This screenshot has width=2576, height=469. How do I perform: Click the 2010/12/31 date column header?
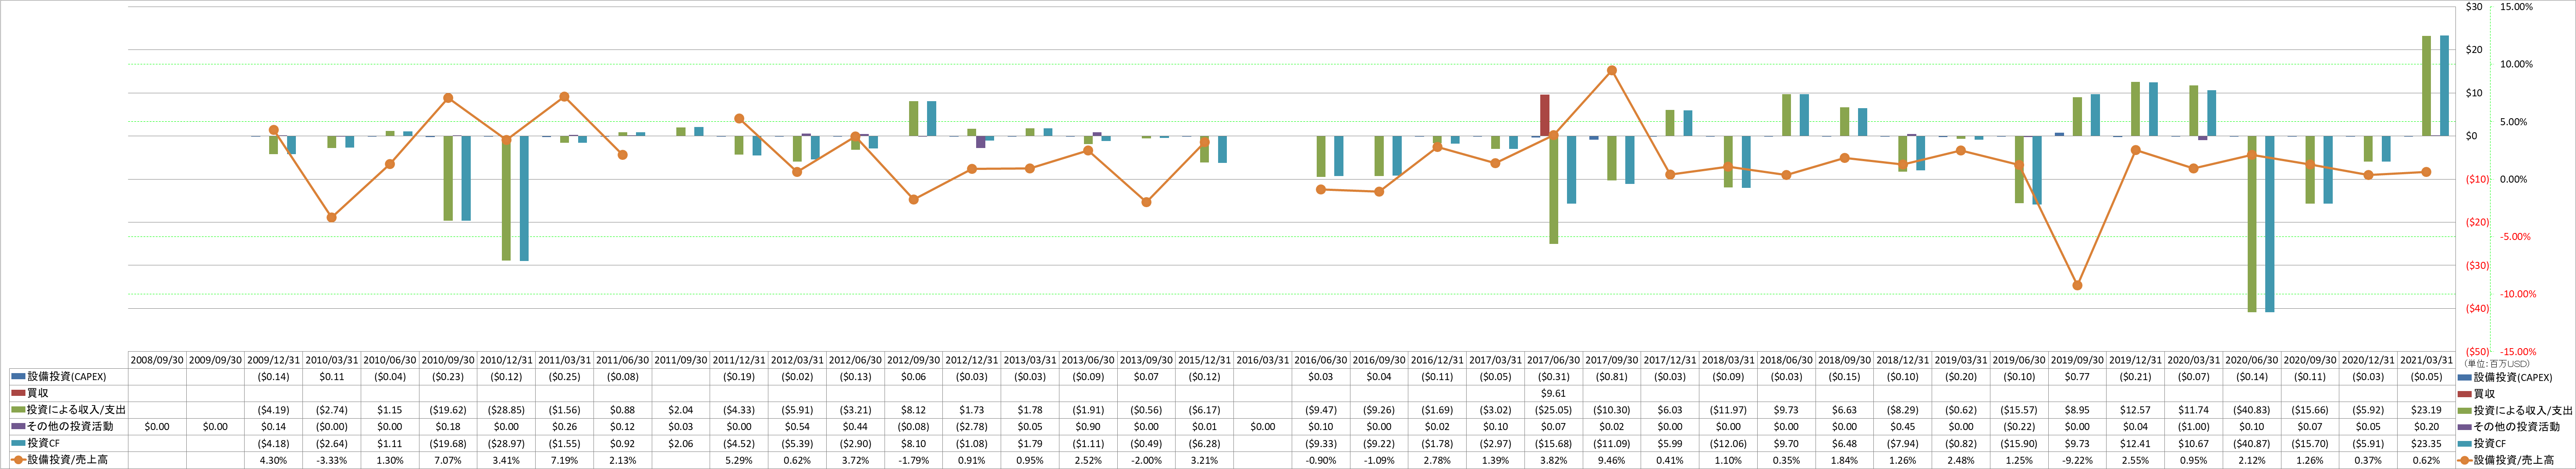coord(506,360)
